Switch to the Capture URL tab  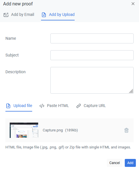91,106
